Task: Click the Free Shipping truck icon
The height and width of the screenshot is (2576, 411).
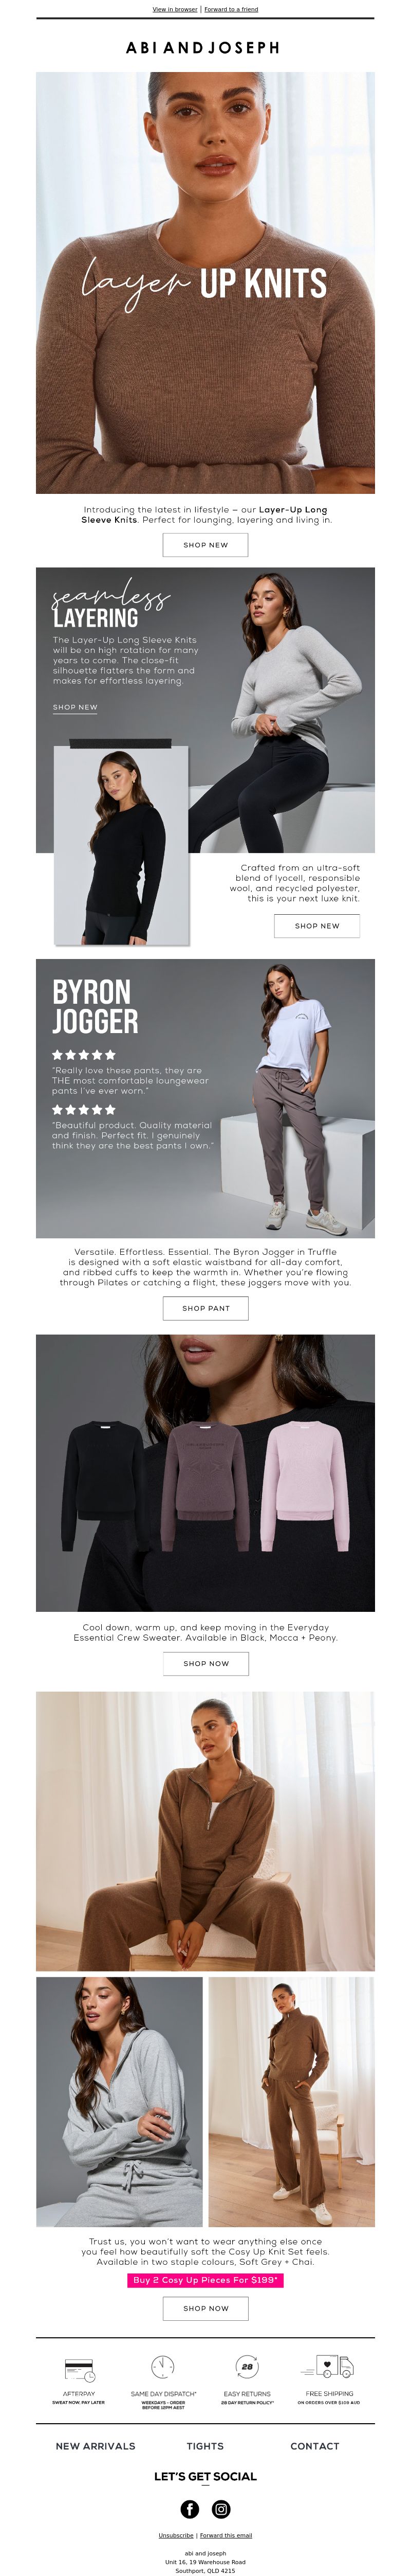Action: coord(328,2367)
